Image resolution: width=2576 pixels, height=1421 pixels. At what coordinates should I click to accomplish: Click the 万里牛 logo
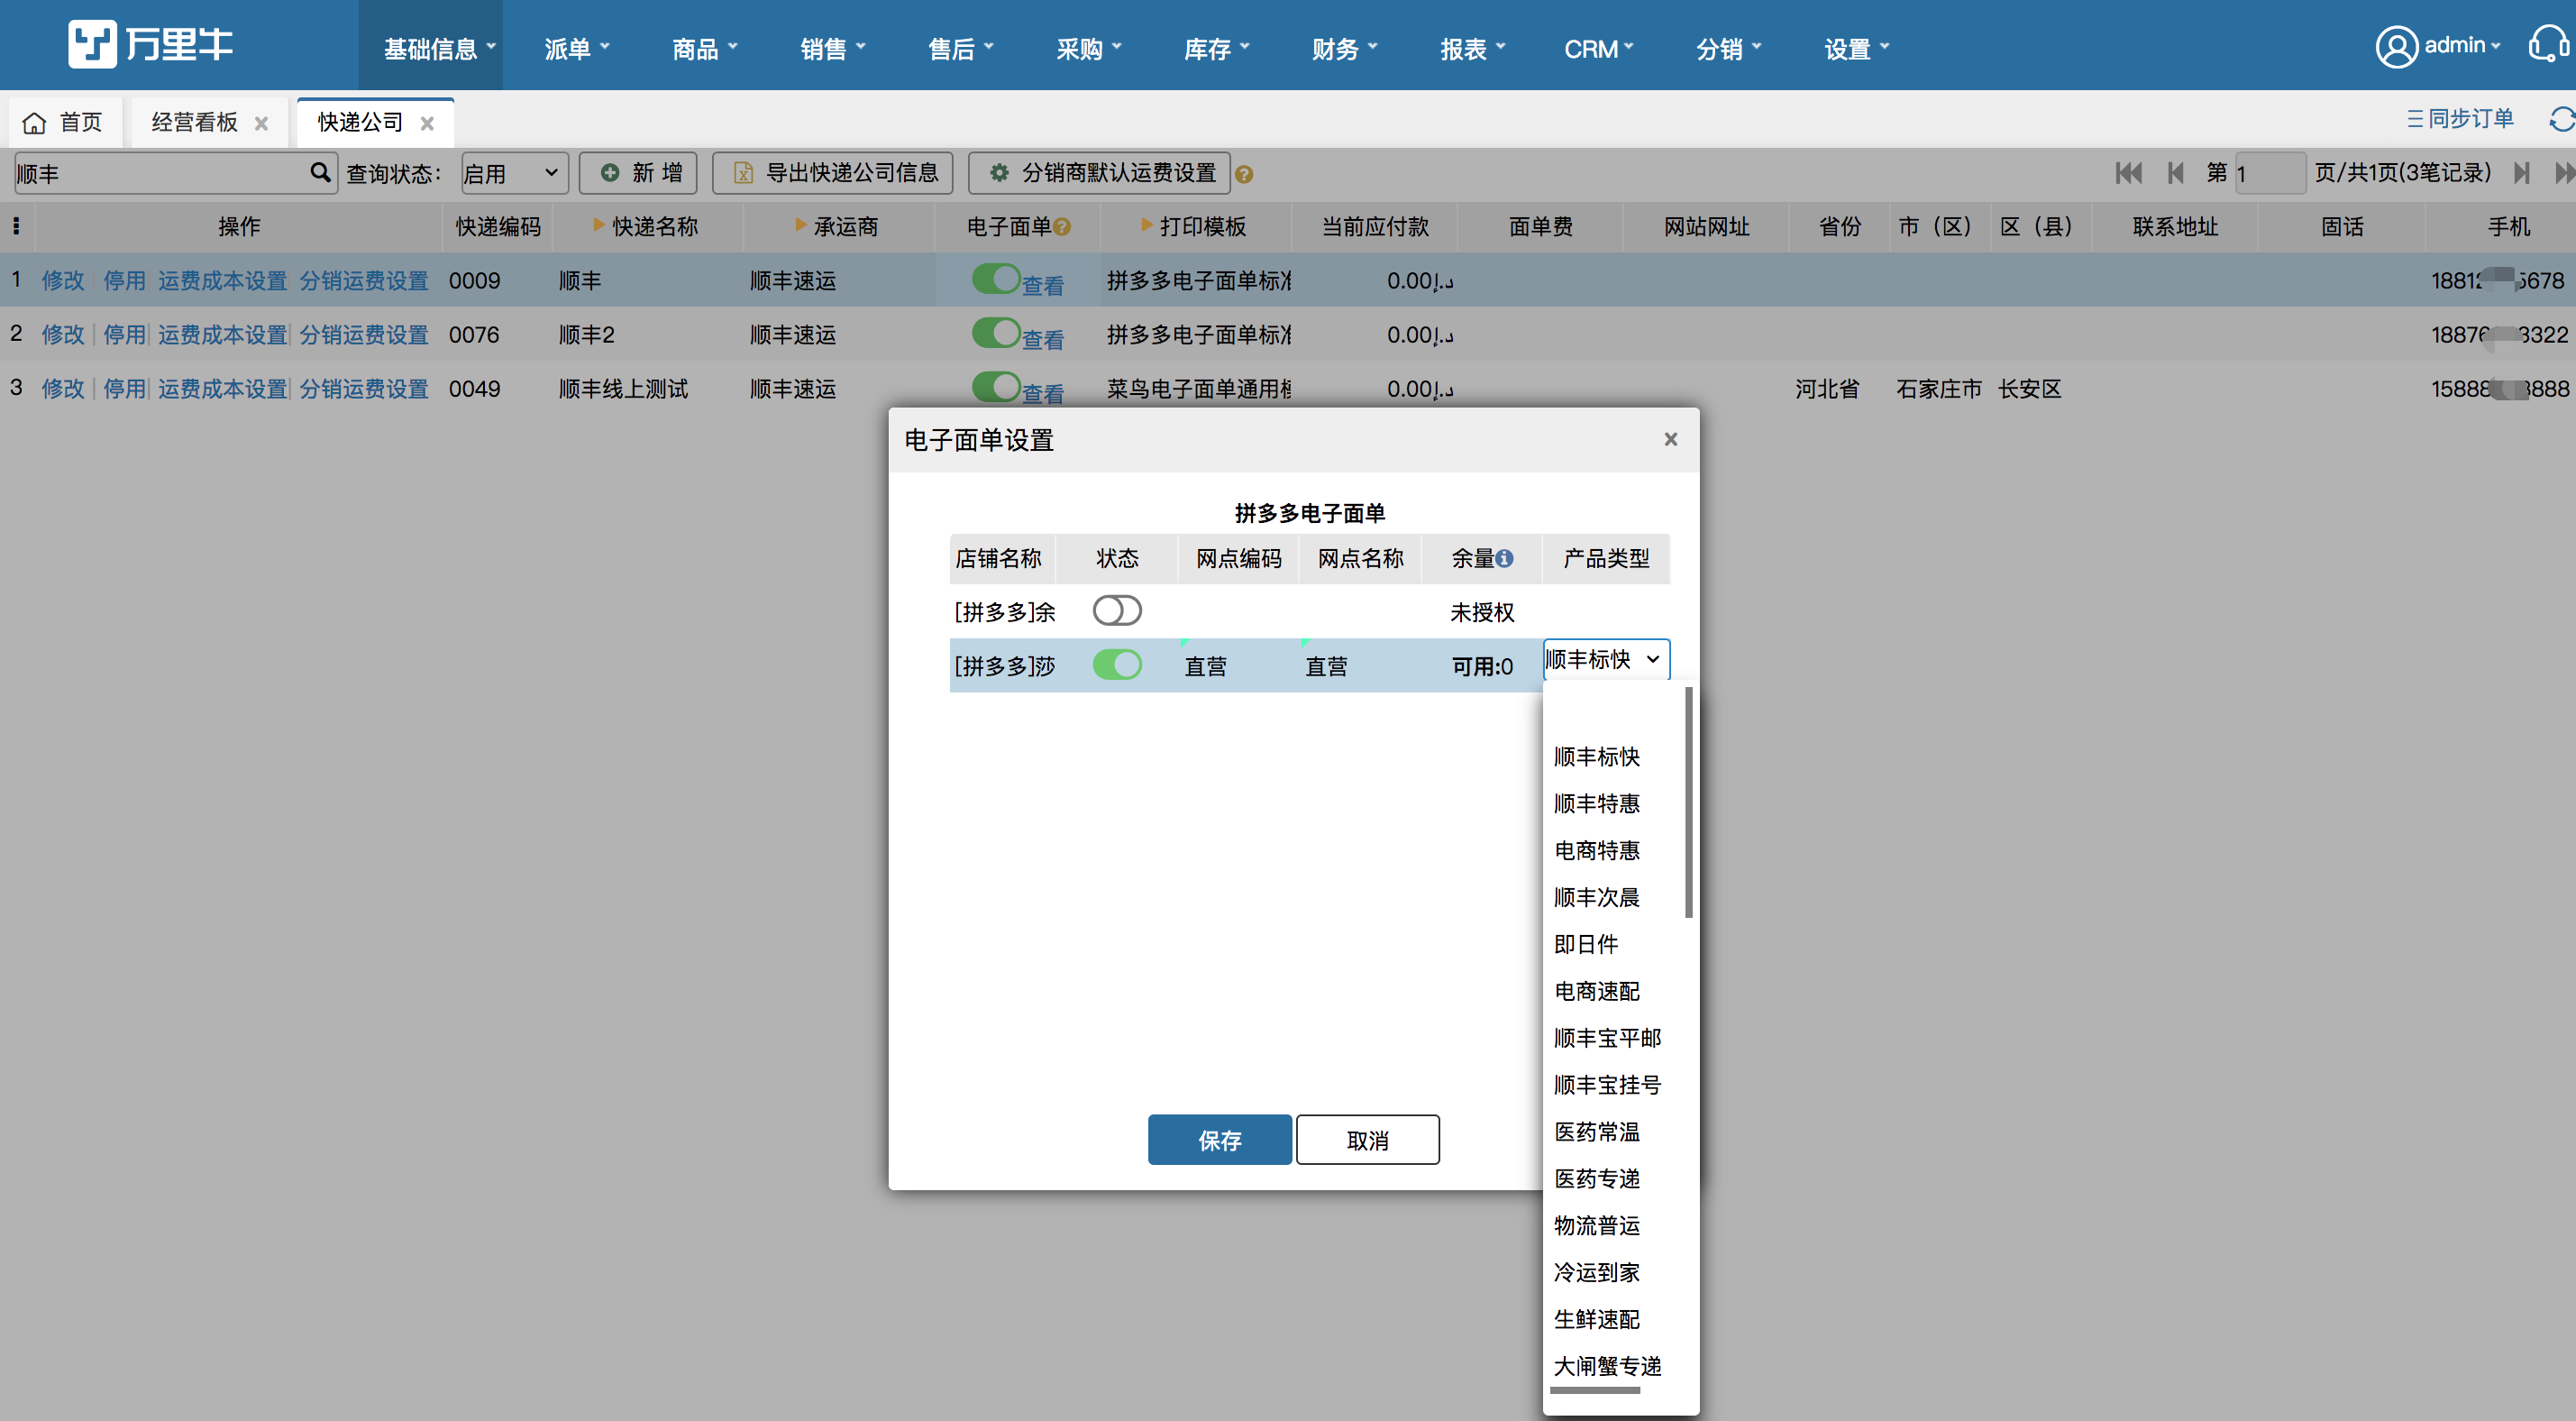[x=151, y=44]
